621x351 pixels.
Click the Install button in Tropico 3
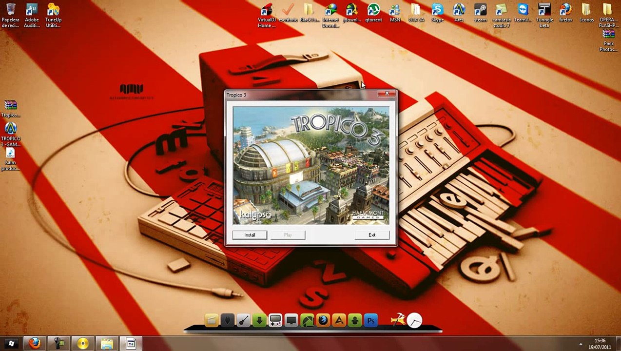(x=250, y=235)
